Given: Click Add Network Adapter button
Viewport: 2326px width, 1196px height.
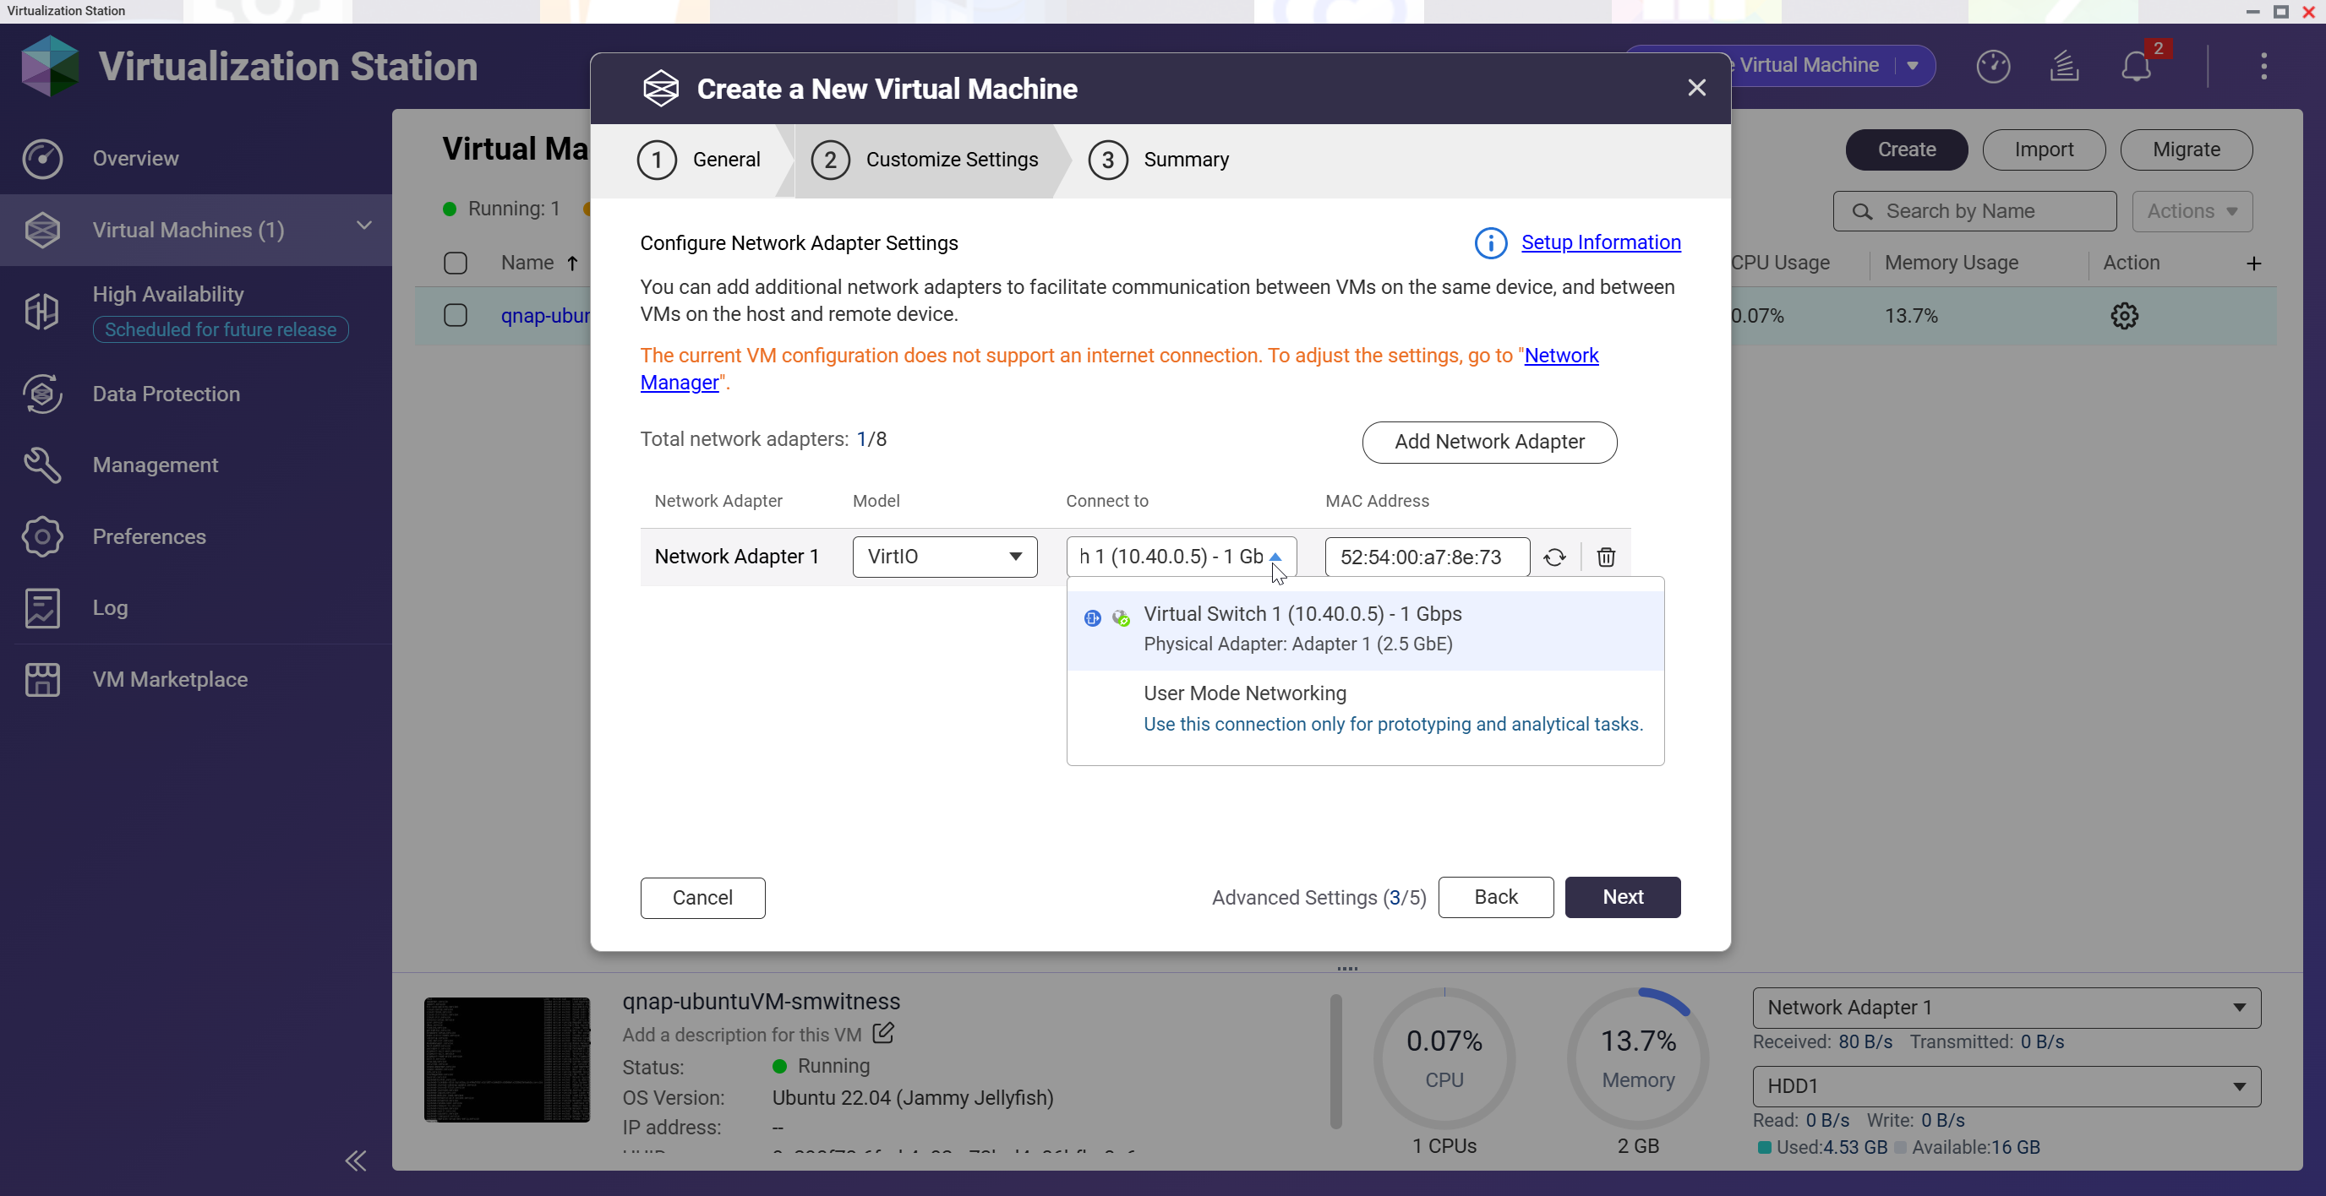Looking at the screenshot, I should 1489,443.
